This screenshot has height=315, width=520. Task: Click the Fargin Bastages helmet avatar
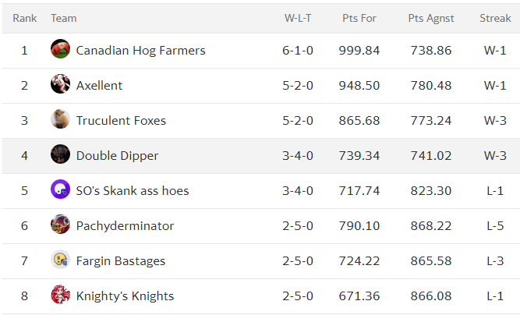(60, 260)
